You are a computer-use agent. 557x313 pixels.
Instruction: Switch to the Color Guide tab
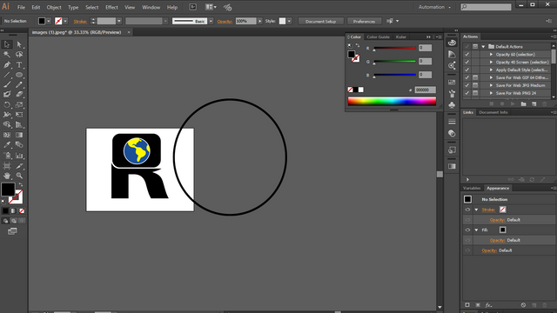point(378,37)
